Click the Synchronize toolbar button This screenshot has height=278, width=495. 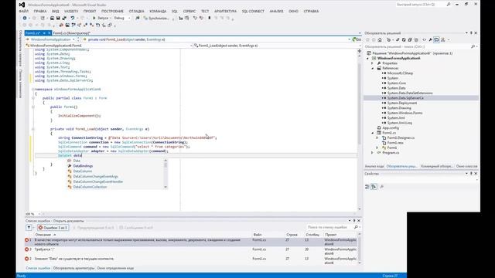[156, 19]
